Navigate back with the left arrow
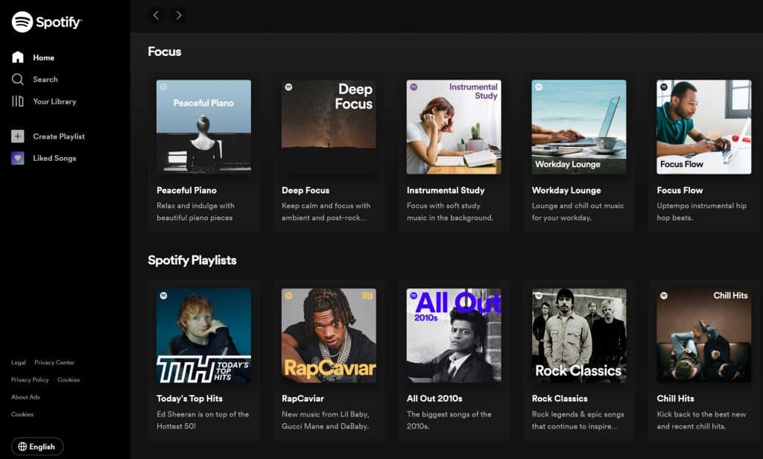The image size is (763, 459). pos(156,15)
